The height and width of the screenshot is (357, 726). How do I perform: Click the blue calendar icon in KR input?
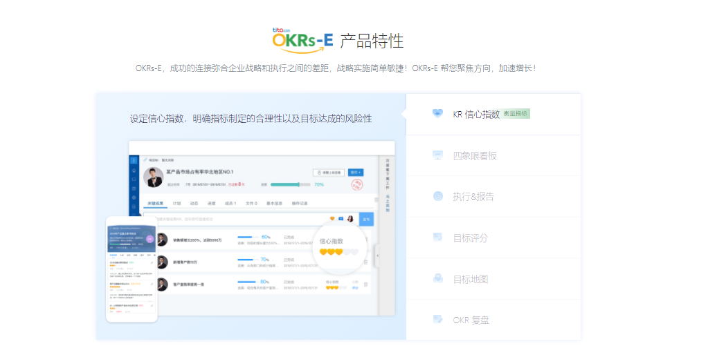tap(341, 218)
